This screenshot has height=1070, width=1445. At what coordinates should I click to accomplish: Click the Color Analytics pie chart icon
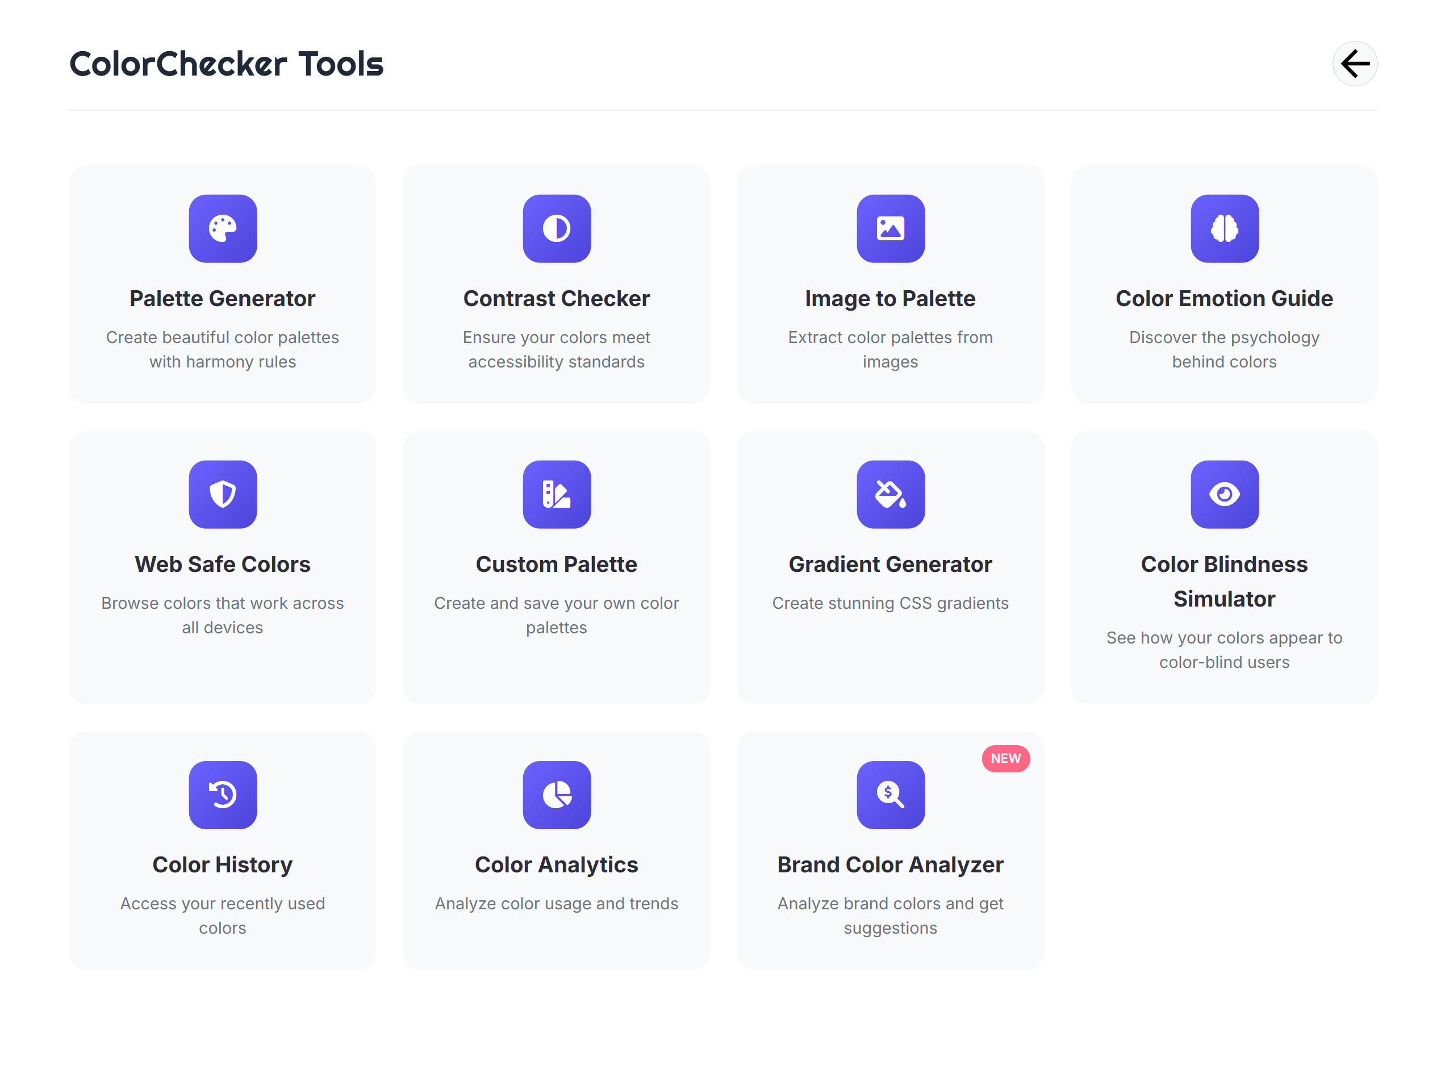[x=557, y=795]
